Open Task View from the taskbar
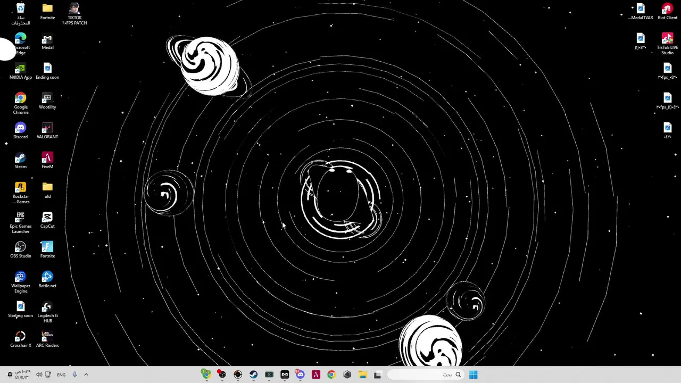The image size is (681, 383). 378,374
